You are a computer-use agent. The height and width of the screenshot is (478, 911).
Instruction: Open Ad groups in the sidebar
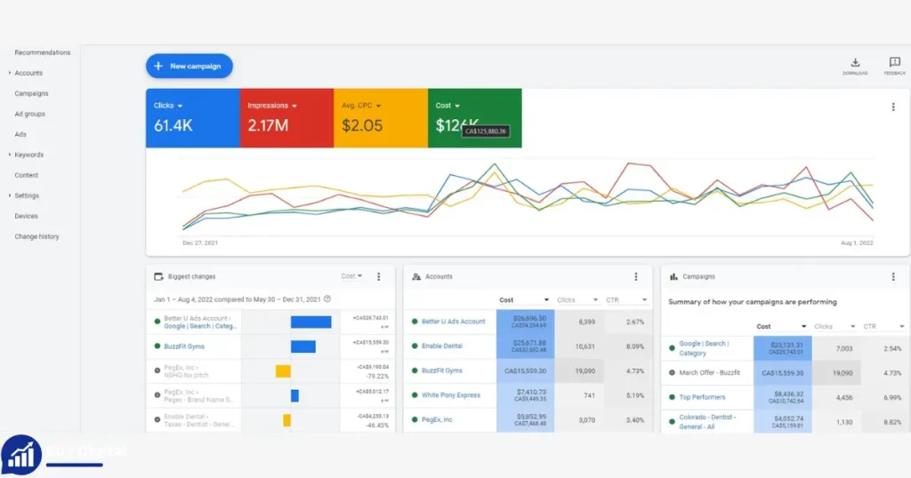click(29, 114)
